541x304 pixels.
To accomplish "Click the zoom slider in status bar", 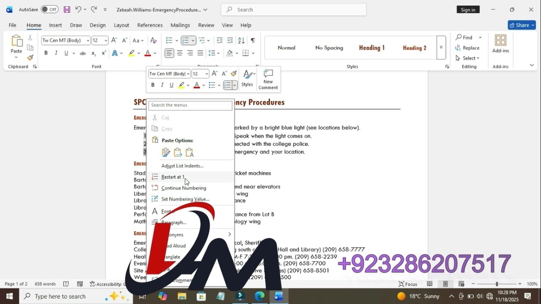I will coord(497,284).
